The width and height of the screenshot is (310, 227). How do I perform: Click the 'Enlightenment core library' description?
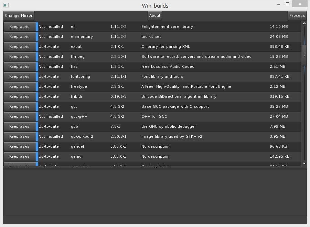pos(167,27)
